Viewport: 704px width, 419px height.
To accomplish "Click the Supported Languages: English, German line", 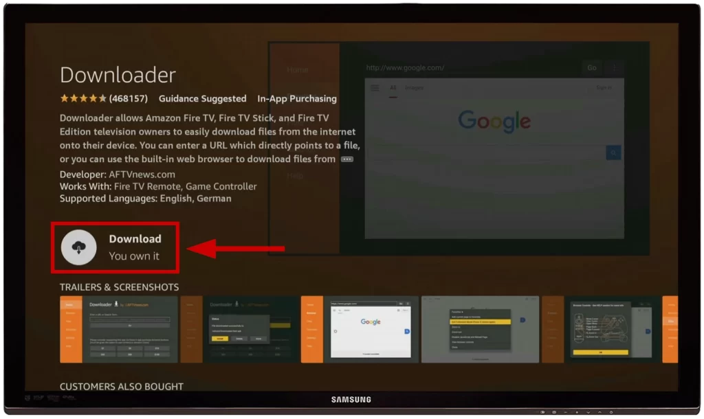I will tap(146, 199).
